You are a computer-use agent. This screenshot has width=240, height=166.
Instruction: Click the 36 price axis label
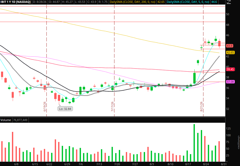pyautogui.click(x=228, y=88)
